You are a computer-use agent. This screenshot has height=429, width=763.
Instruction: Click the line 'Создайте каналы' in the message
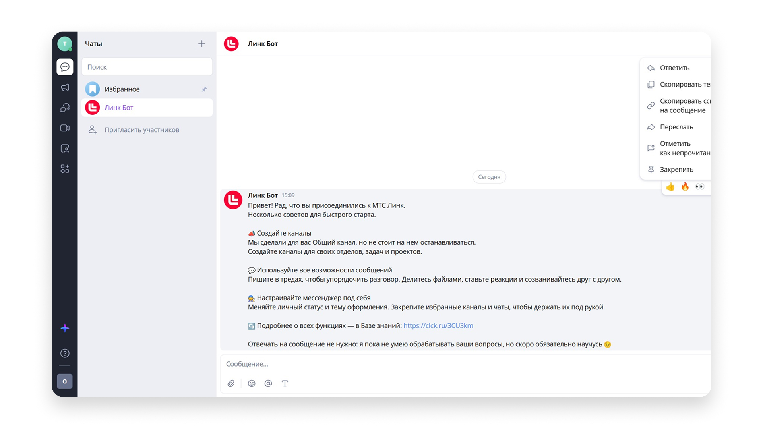pos(284,233)
